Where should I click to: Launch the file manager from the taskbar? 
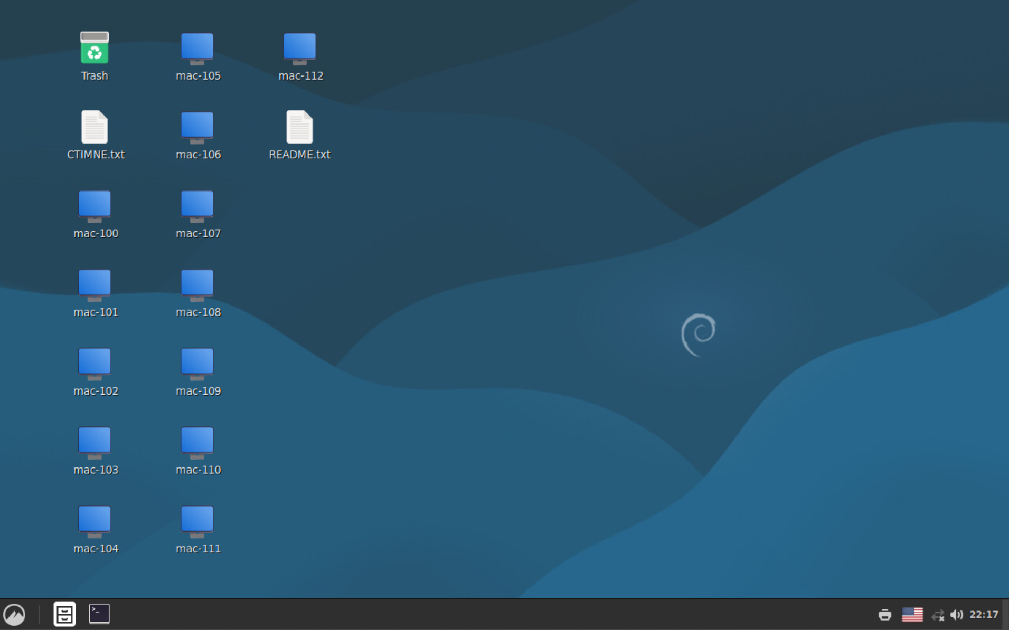coord(64,614)
